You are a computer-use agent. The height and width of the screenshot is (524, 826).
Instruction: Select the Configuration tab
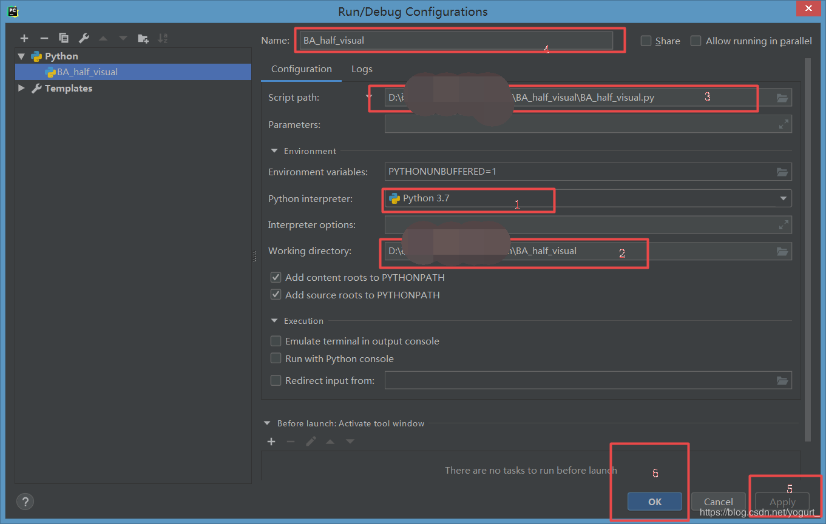pyautogui.click(x=300, y=69)
